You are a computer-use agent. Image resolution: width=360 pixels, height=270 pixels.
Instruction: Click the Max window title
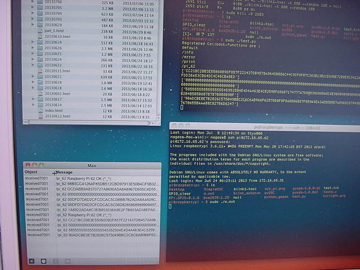92,165
